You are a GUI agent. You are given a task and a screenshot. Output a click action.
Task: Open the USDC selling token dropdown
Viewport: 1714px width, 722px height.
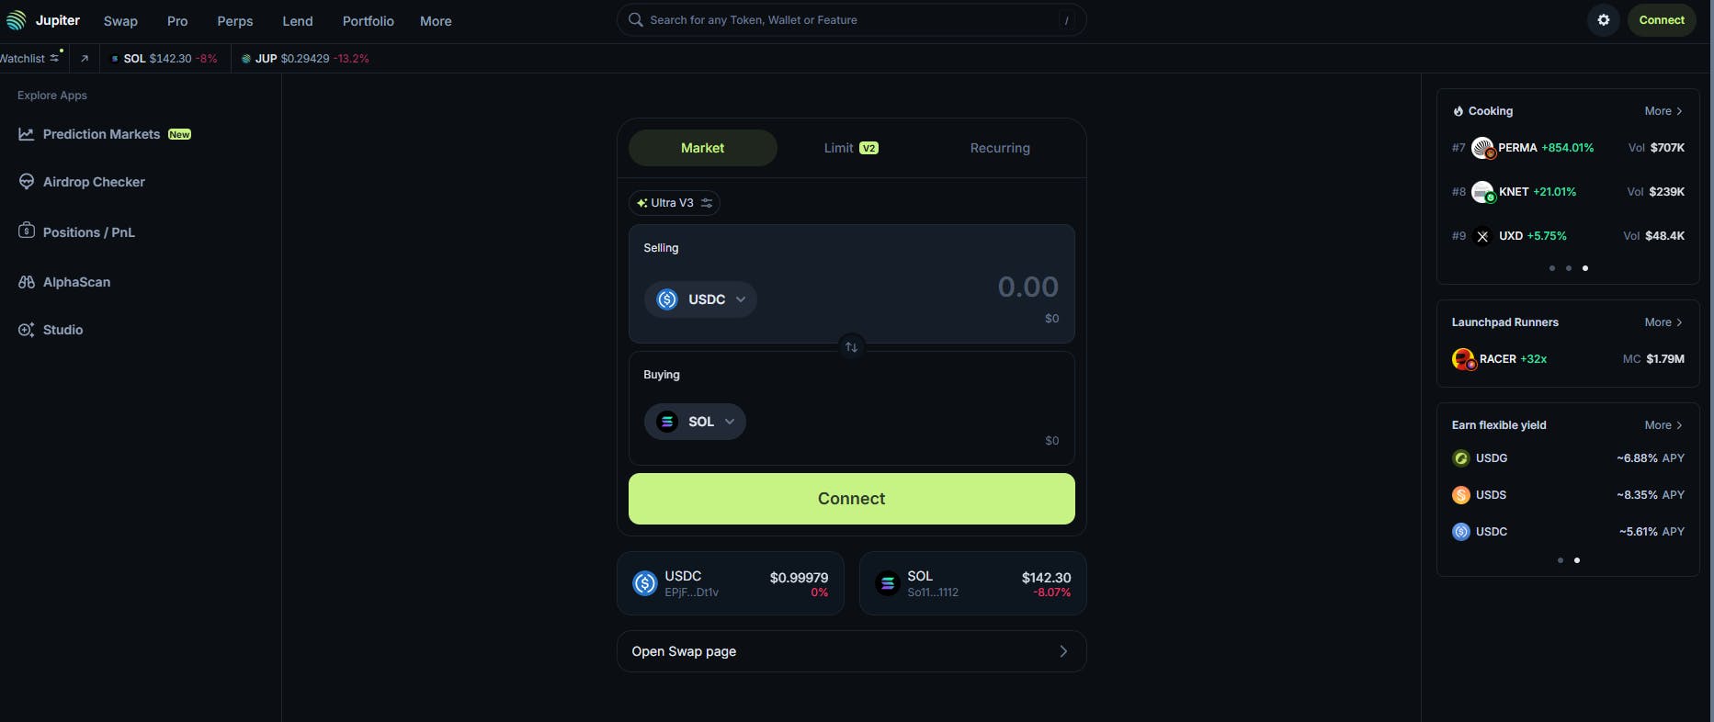700,299
